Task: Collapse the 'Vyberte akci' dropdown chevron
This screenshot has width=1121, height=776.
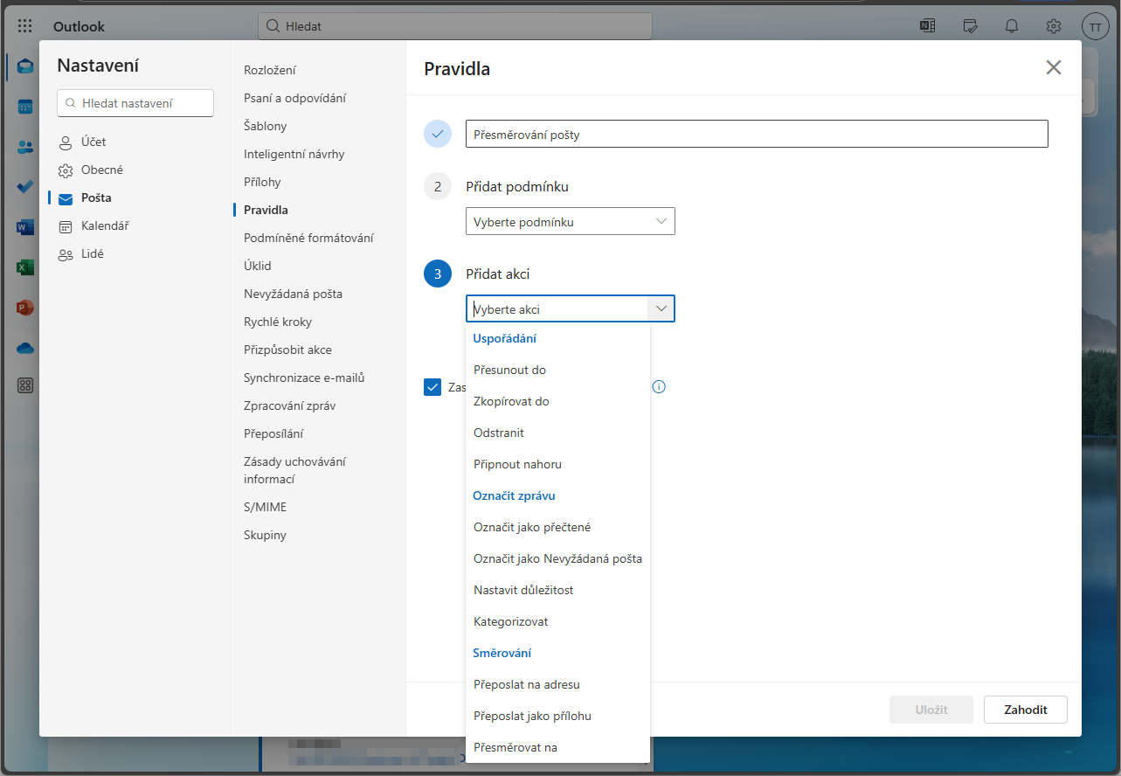Action: (661, 308)
